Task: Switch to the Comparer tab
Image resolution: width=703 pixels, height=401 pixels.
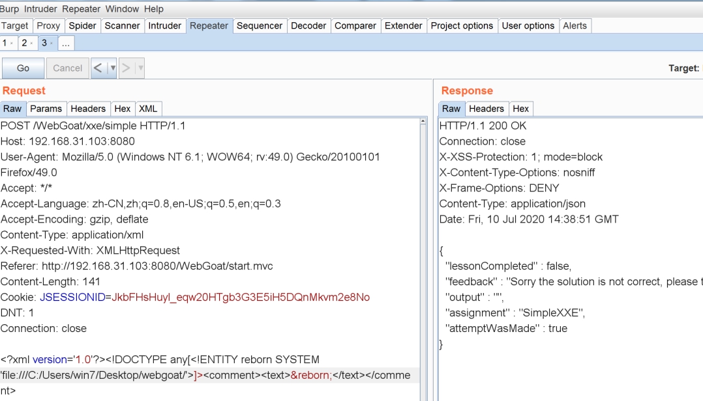Action: [x=355, y=26]
